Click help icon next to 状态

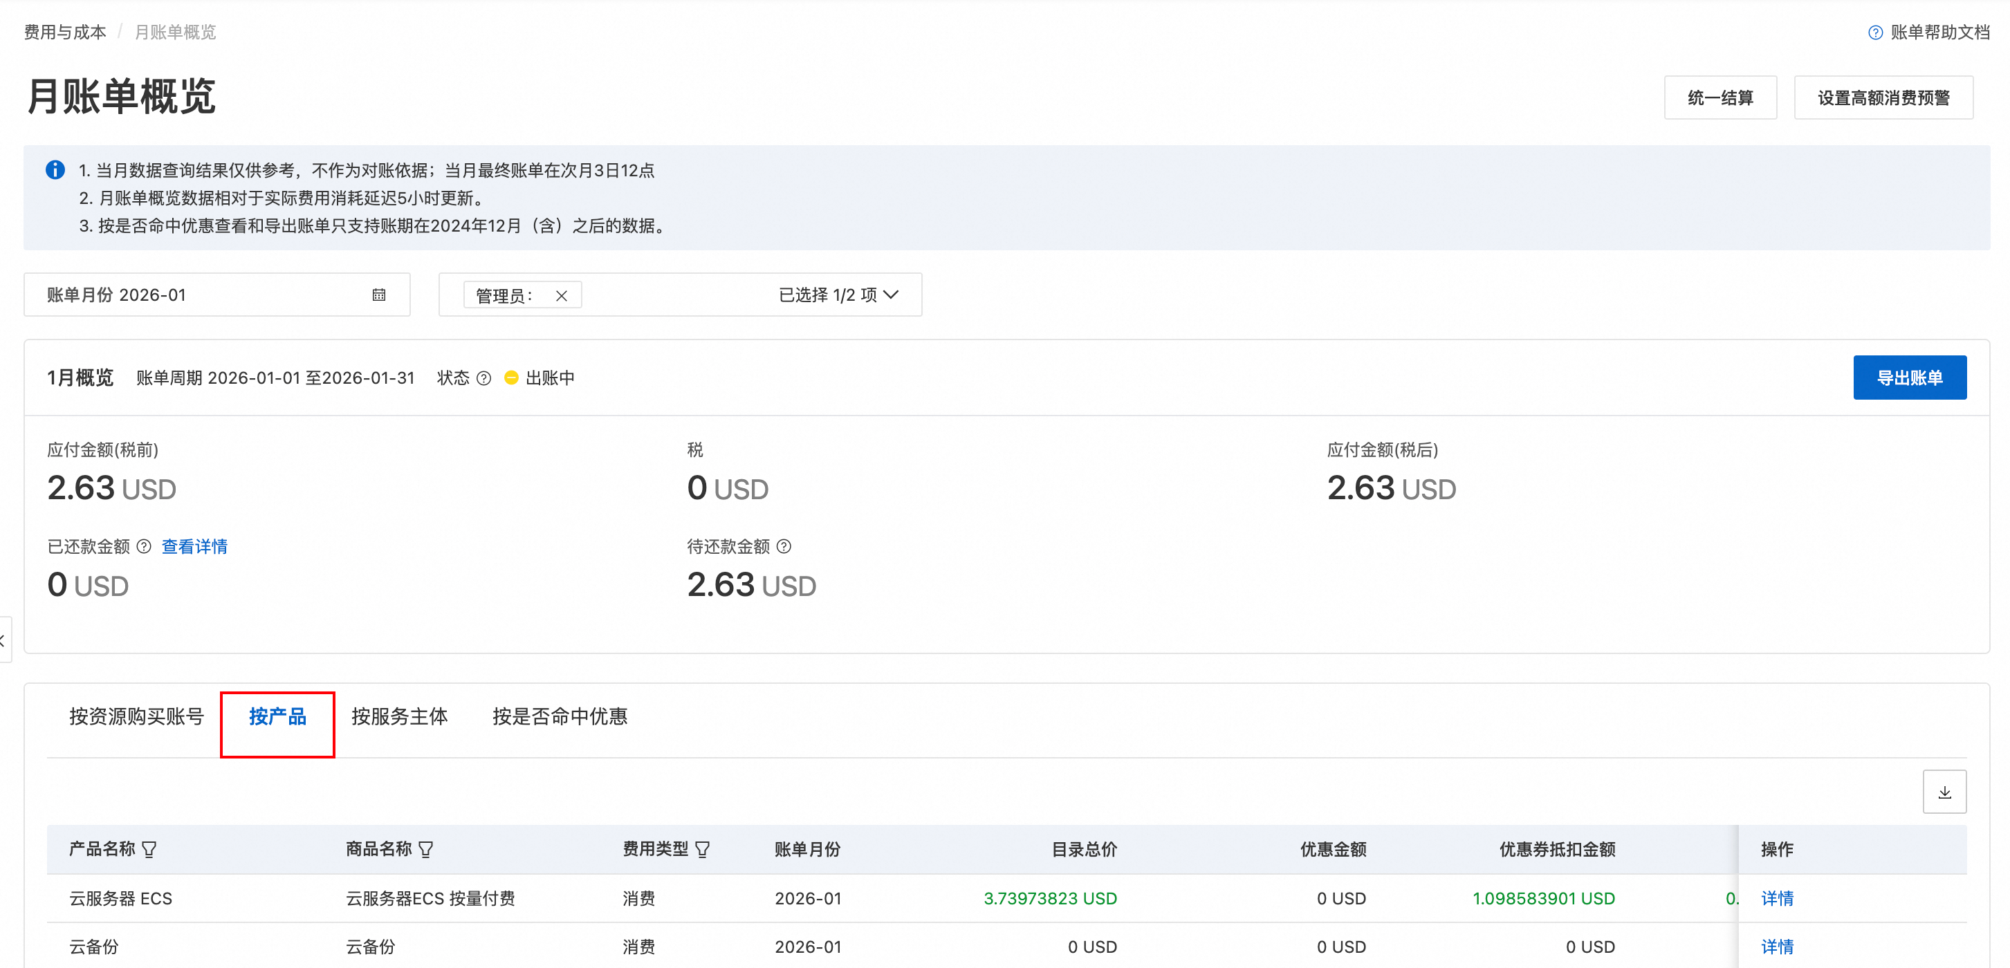coord(483,378)
